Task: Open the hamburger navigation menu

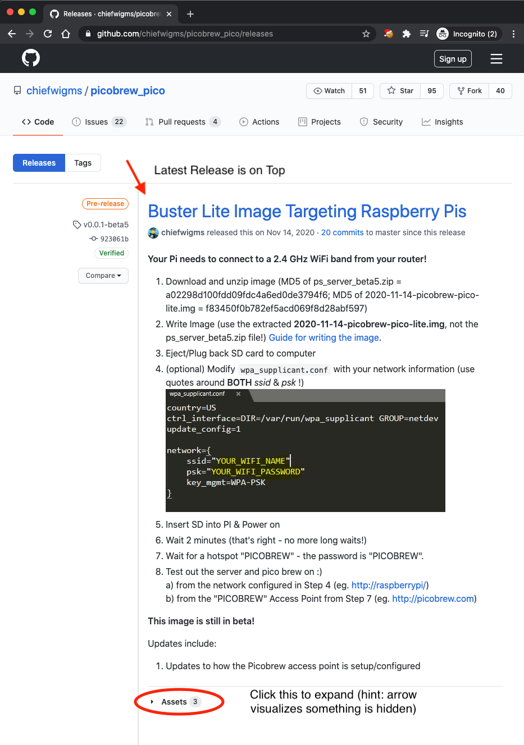Action: pyautogui.click(x=496, y=59)
